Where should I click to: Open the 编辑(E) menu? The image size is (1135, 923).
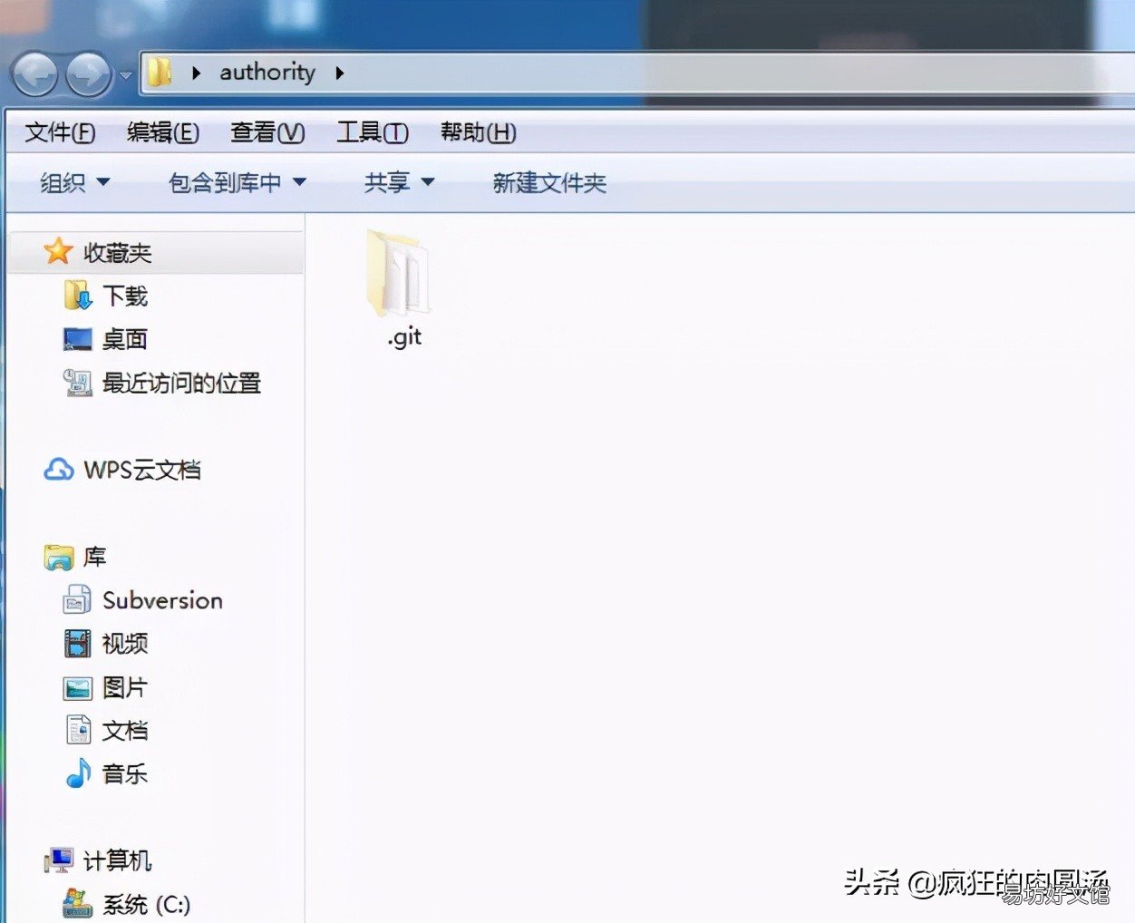pyautogui.click(x=163, y=132)
